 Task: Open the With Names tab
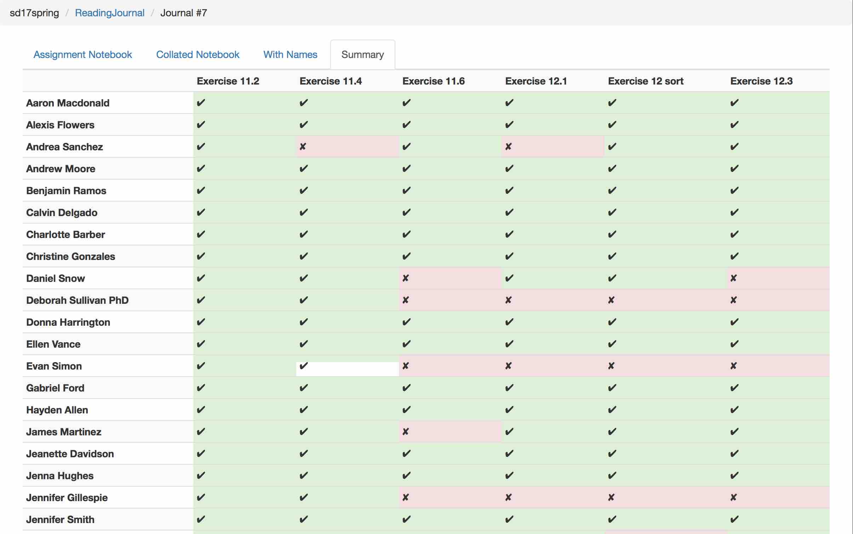click(290, 54)
